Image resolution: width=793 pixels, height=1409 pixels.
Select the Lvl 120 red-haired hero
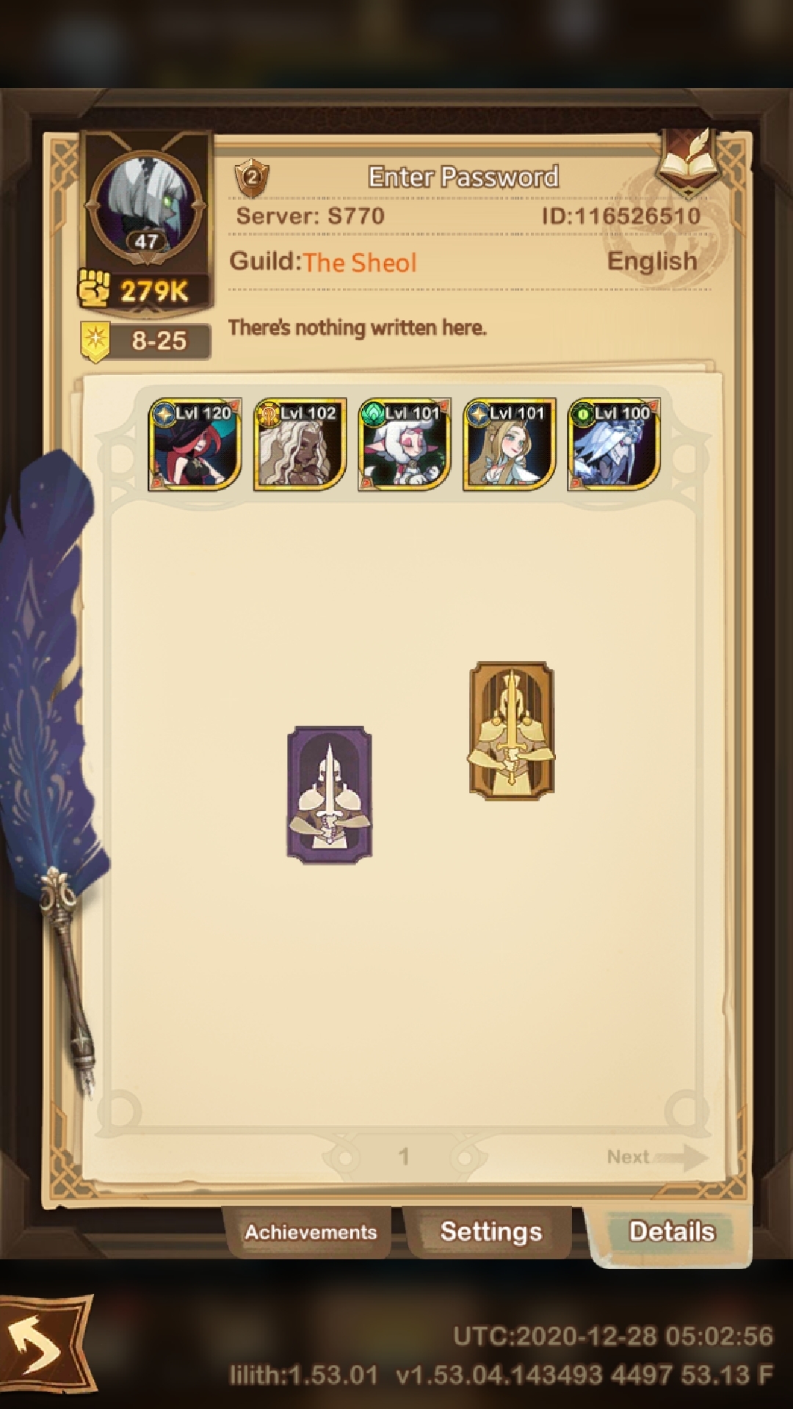tap(195, 445)
